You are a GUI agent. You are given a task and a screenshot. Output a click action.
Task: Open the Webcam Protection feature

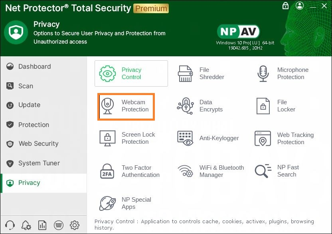[x=126, y=106]
